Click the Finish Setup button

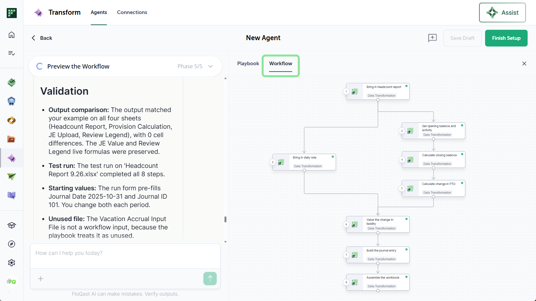tap(506, 38)
